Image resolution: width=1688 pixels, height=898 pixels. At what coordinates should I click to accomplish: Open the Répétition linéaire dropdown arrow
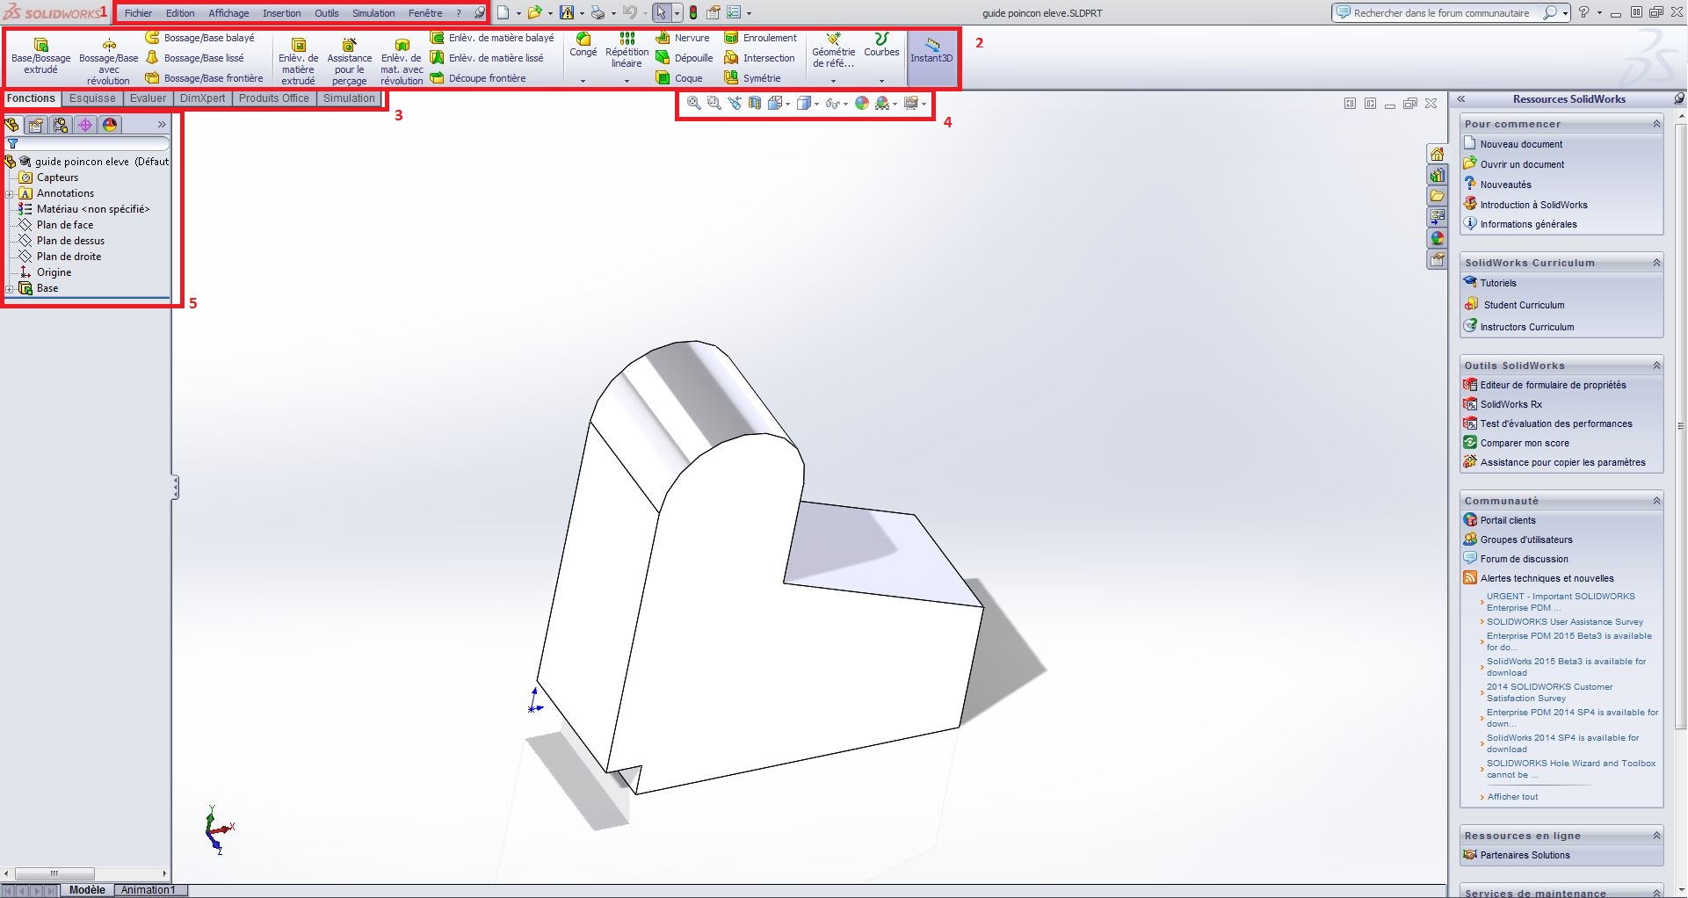pos(627,81)
